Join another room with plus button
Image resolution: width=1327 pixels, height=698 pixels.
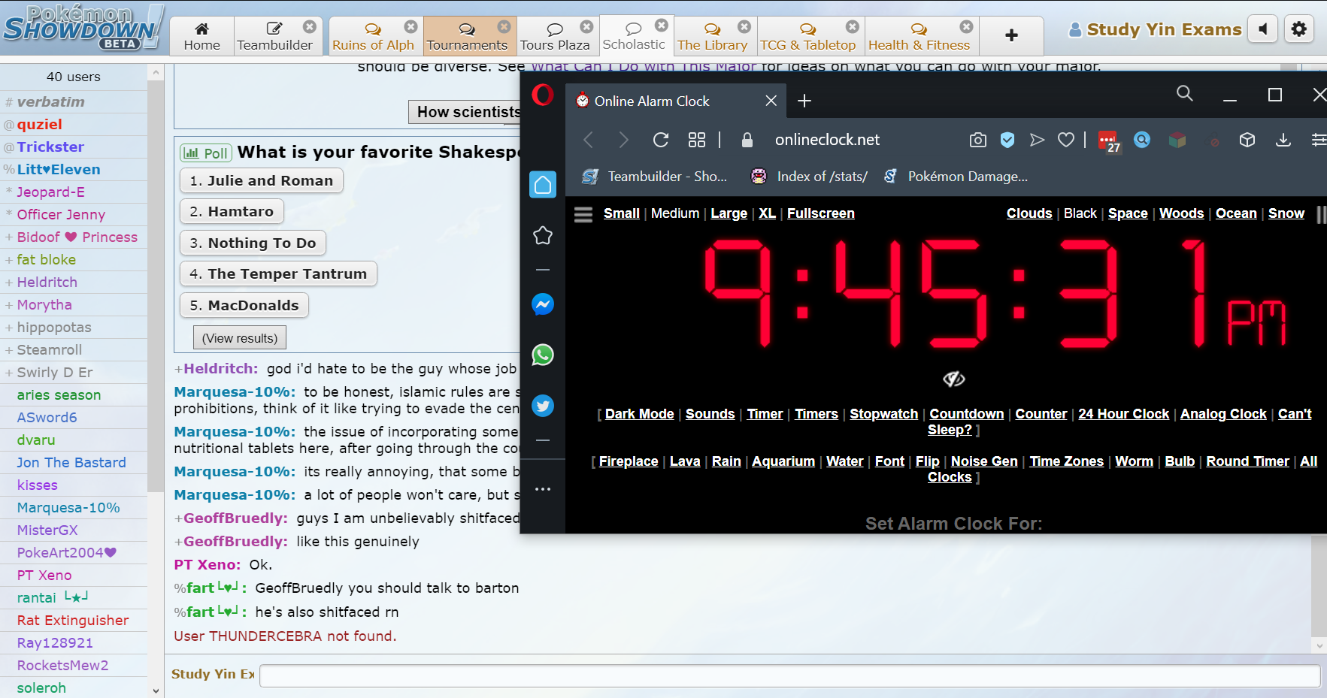pyautogui.click(x=1012, y=35)
